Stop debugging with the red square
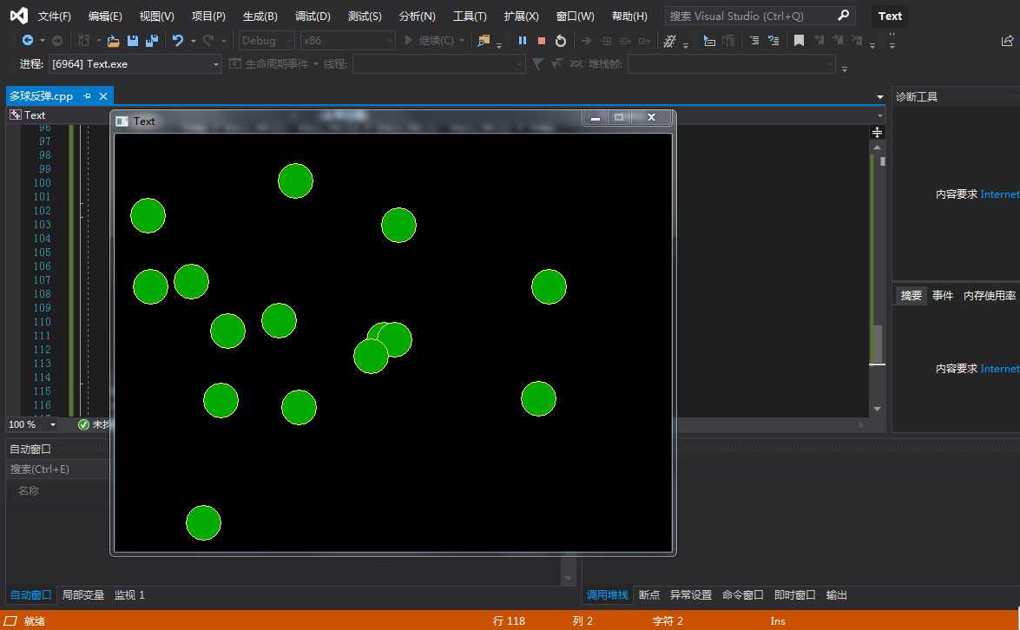Image resolution: width=1020 pixels, height=630 pixels. click(x=541, y=40)
